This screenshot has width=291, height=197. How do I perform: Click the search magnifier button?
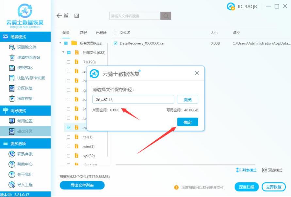[x=166, y=16]
